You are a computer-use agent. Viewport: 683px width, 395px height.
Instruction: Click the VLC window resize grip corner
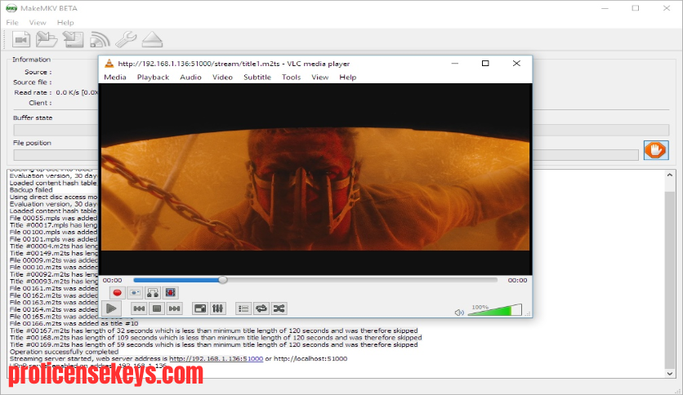click(528, 313)
